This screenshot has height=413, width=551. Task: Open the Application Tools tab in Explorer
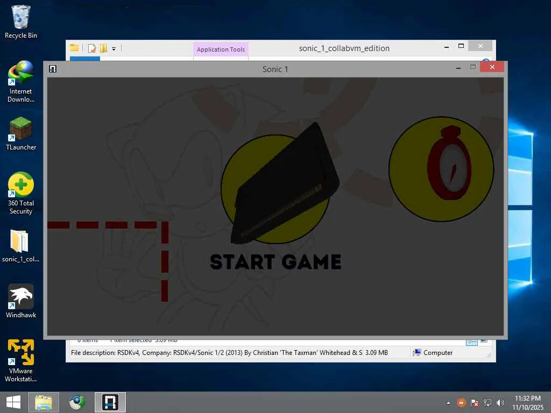click(221, 49)
